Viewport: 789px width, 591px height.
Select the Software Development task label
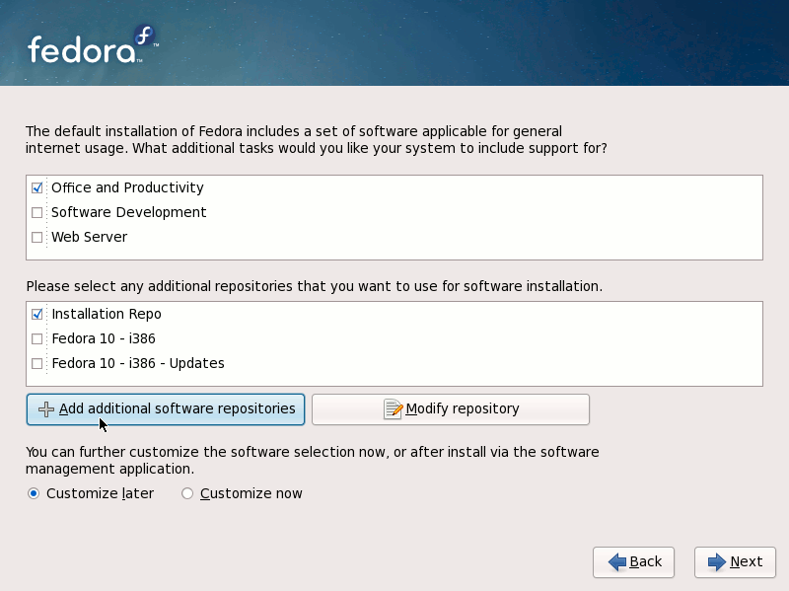[129, 212]
